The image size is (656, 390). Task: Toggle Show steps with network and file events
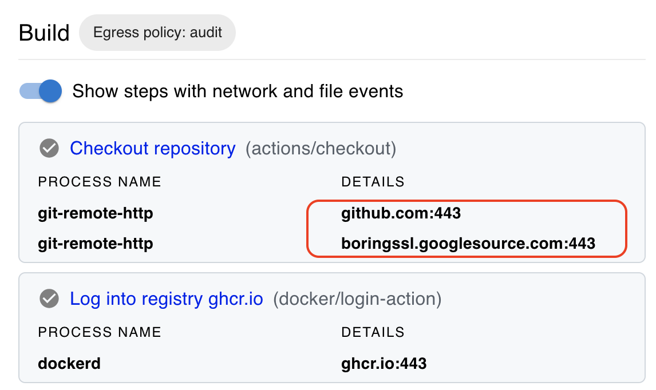[x=41, y=91]
